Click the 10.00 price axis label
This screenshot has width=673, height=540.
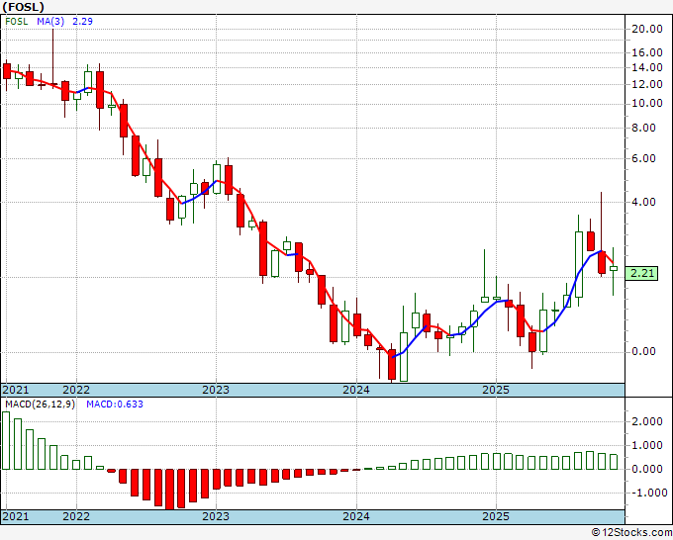tap(647, 104)
